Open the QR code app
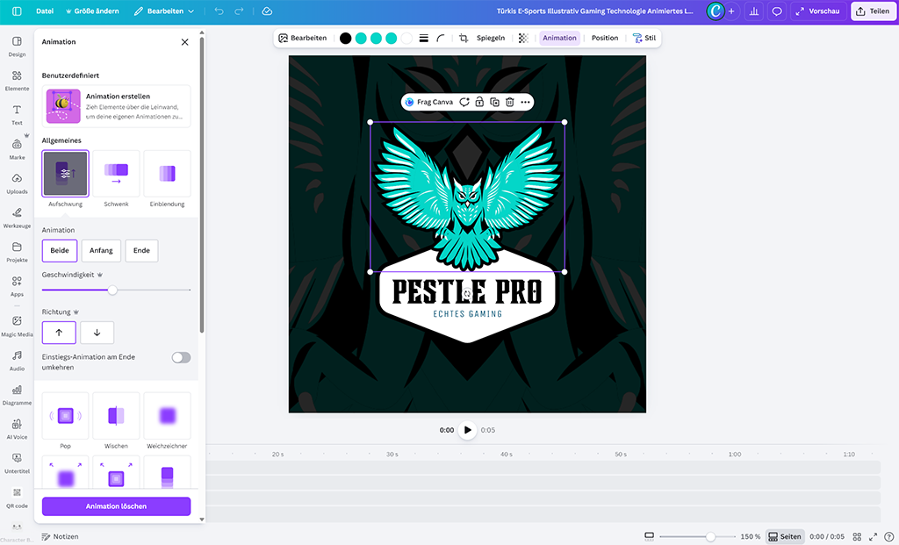The height and width of the screenshot is (545, 899). (x=17, y=498)
